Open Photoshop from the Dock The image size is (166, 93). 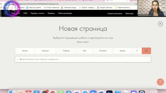point(109,92)
